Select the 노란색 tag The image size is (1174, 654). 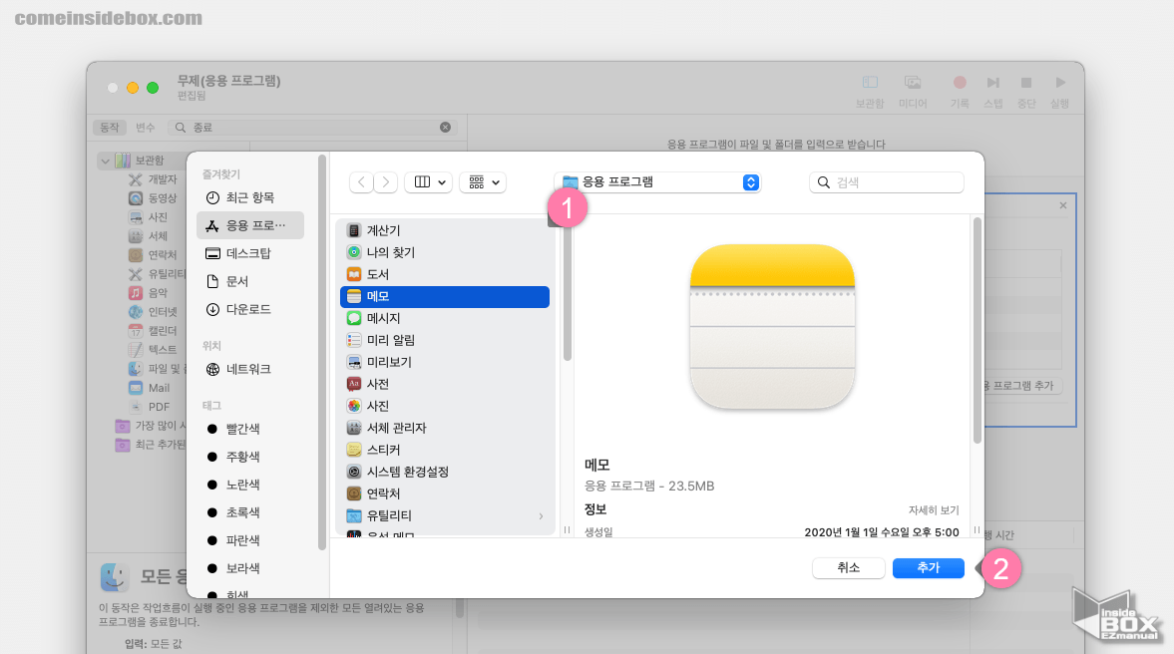point(250,485)
